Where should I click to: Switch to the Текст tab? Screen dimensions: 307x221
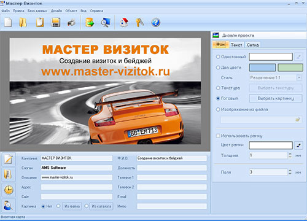(x=236, y=45)
